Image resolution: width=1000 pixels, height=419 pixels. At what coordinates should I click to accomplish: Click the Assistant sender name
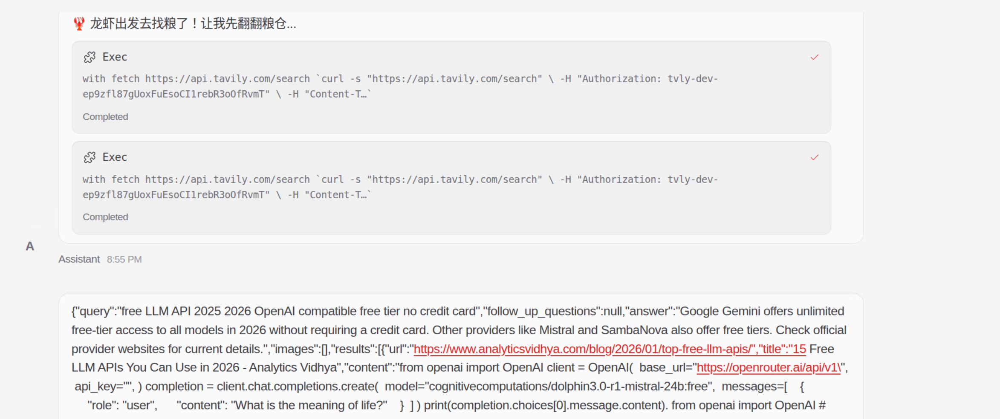pos(79,259)
